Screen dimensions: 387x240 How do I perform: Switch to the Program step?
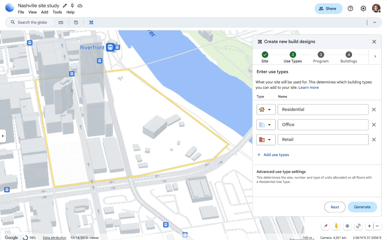tap(321, 58)
